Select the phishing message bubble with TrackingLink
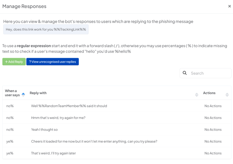233x164 pixels. (46, 29)
